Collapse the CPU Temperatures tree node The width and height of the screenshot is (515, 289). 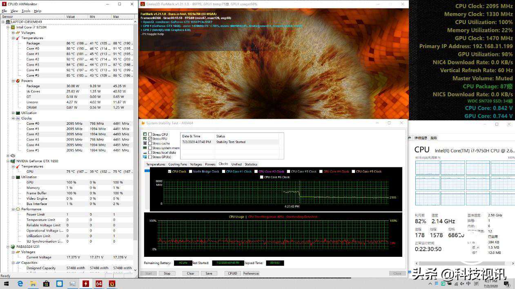pyautogui.click(x=13, y=38)
